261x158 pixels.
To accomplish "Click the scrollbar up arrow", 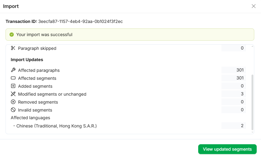I will [x=252, y=46].
